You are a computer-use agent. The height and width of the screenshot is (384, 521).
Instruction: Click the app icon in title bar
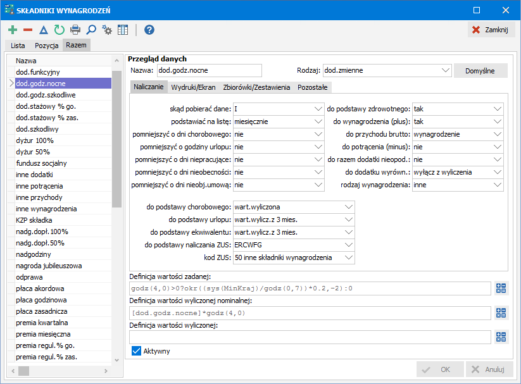9,9
